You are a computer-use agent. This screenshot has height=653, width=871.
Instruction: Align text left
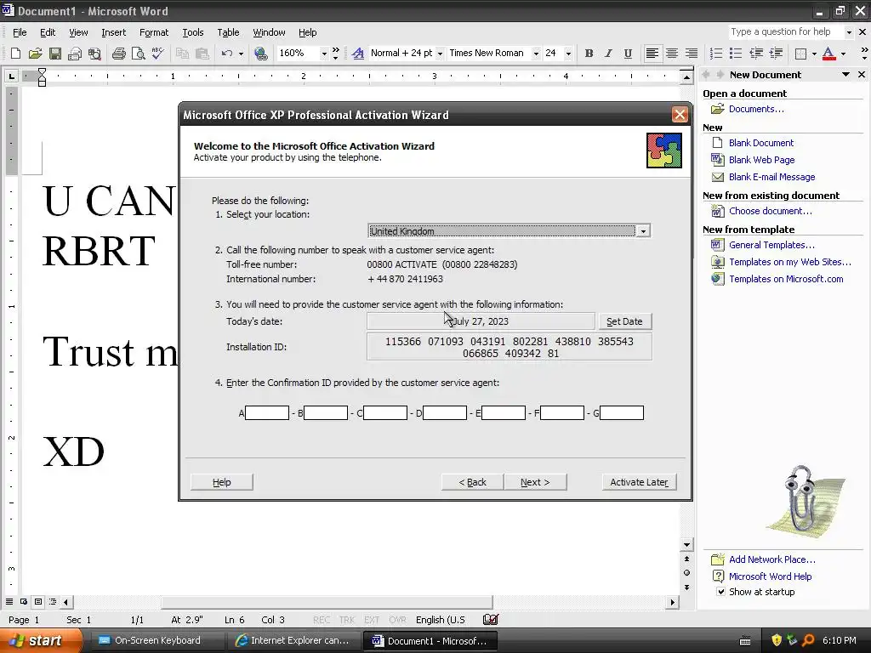(x=652, y=54)
